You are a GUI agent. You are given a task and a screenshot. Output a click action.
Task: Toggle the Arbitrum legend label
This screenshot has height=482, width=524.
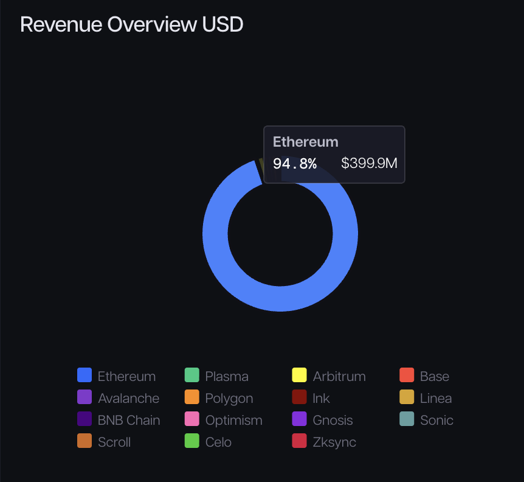tap(339, 377)
